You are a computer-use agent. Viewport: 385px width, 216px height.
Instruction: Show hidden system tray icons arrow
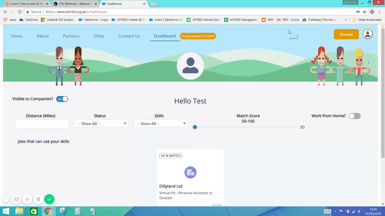coord(335,211)
